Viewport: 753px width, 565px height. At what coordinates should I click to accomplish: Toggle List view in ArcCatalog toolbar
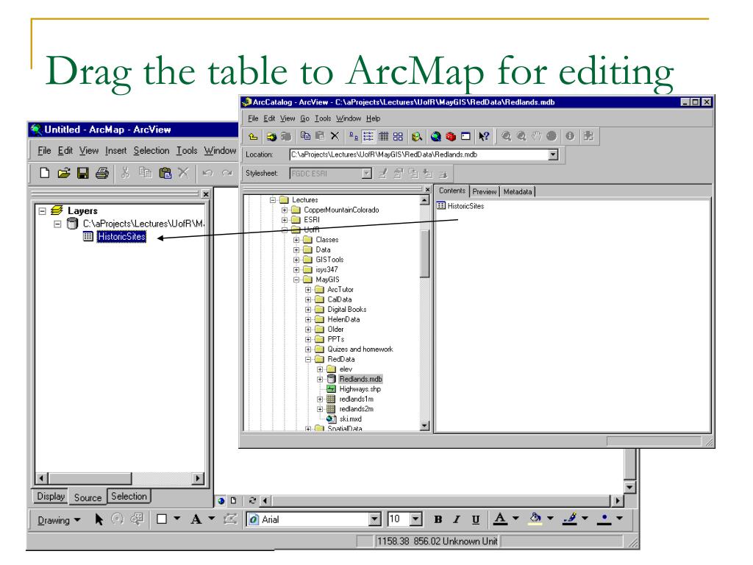[x=368, y=136]
